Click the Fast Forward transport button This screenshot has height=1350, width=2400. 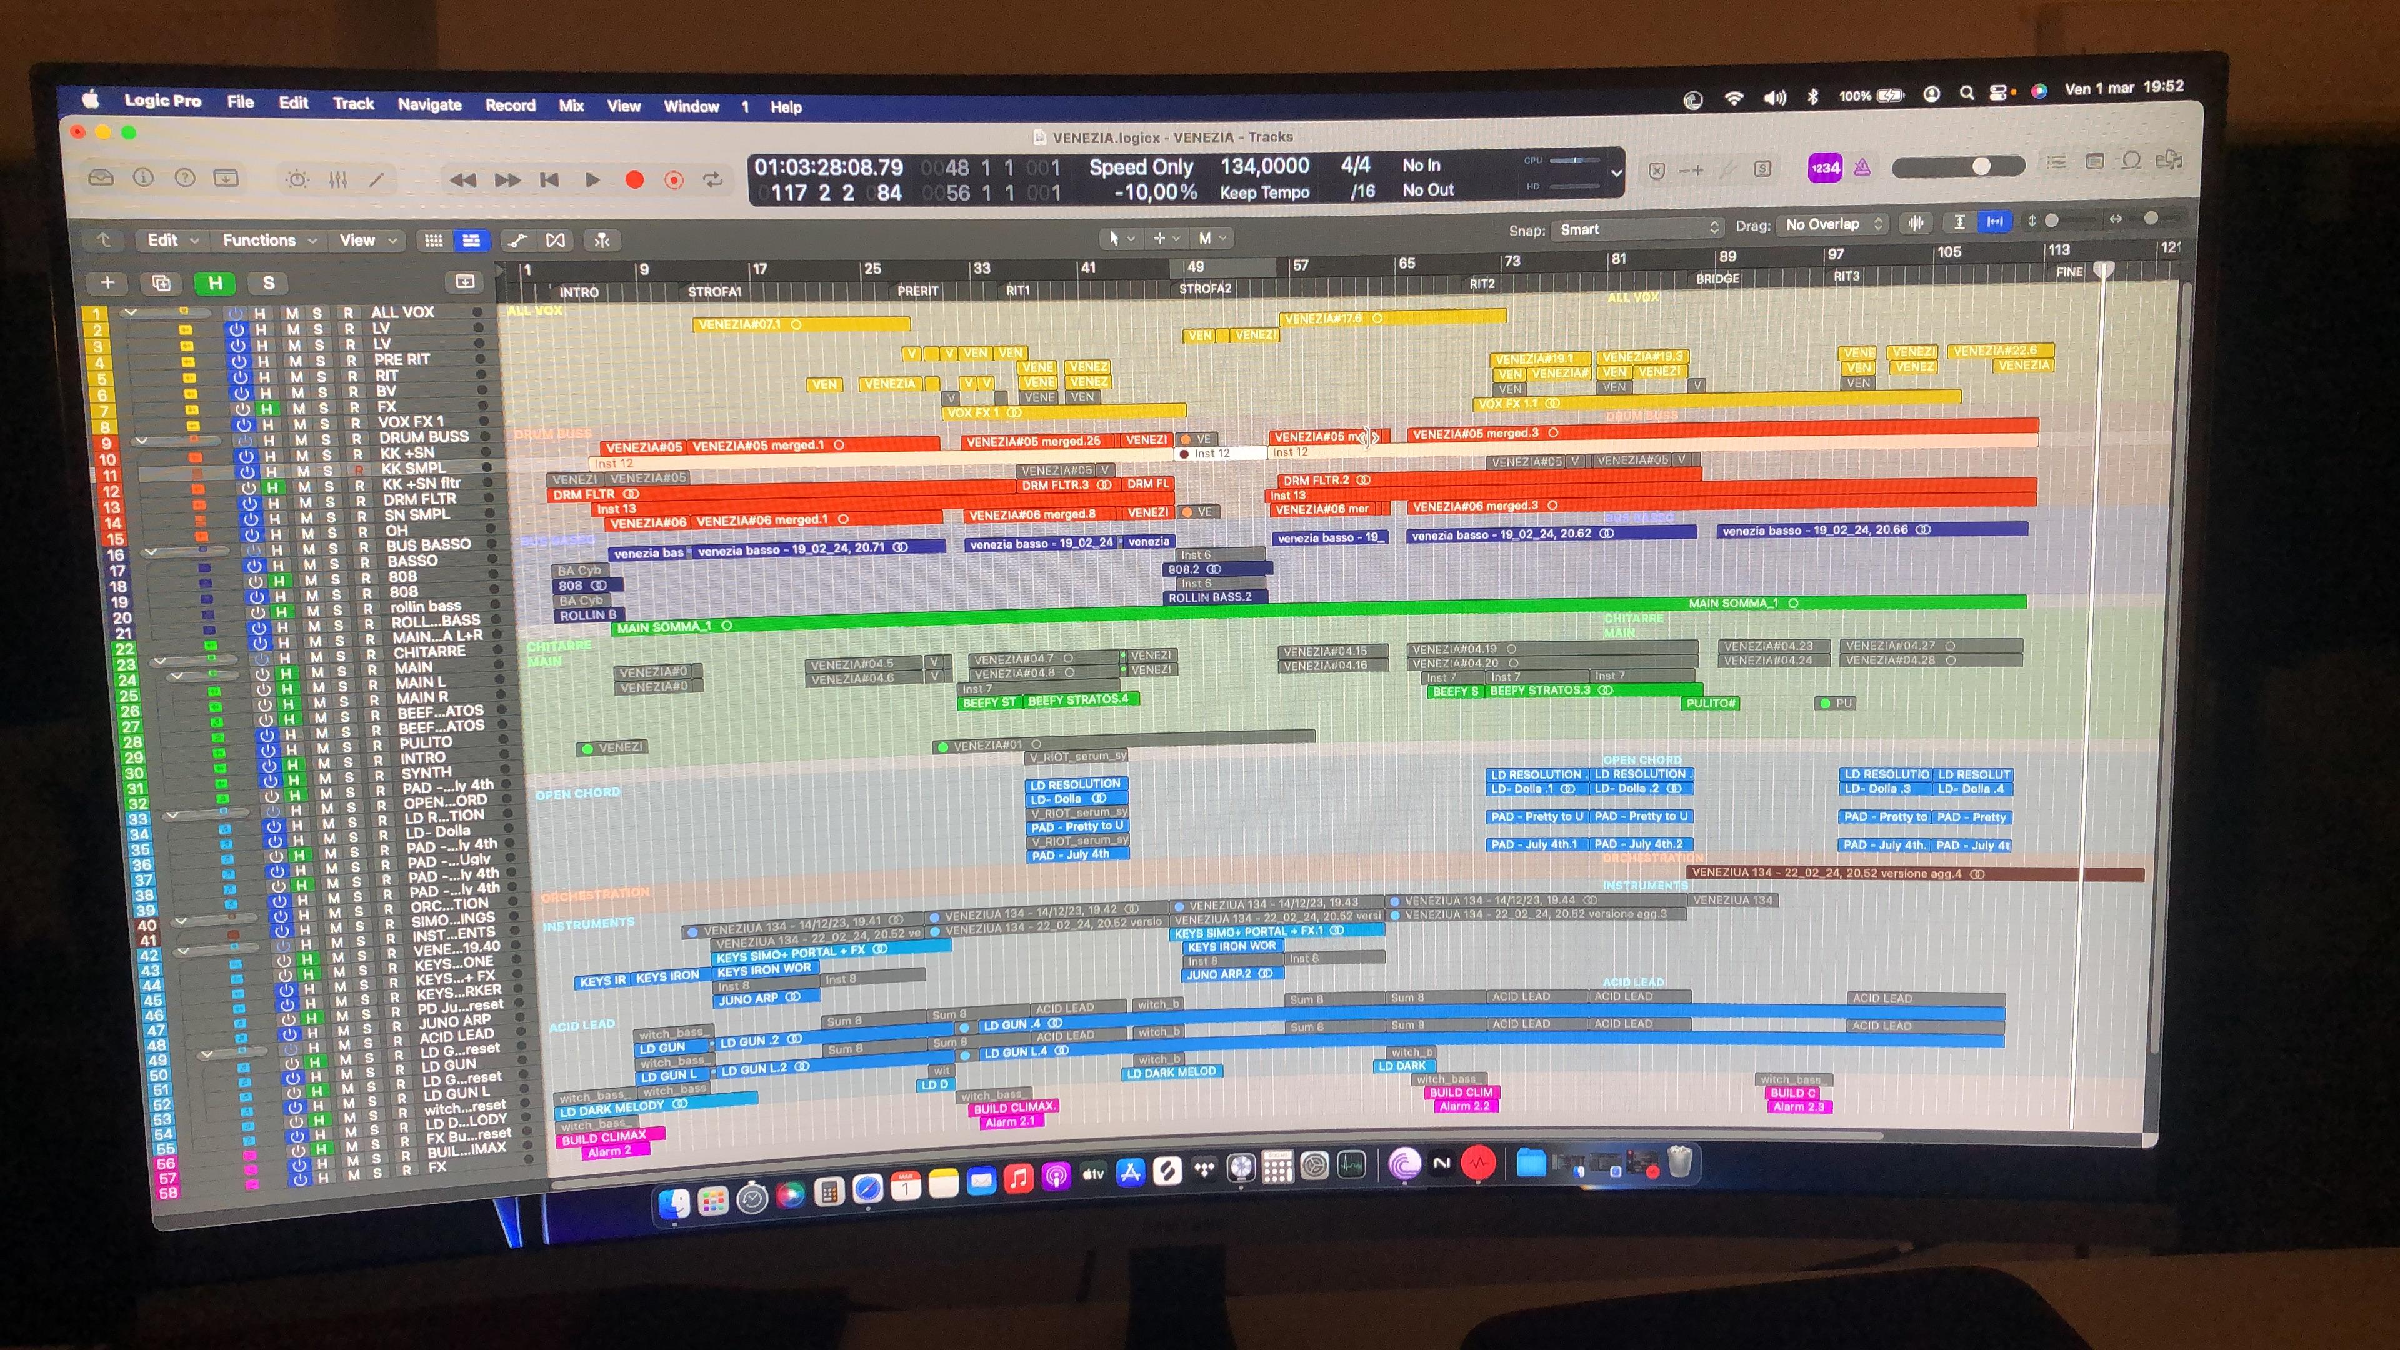tap(507, 180)
